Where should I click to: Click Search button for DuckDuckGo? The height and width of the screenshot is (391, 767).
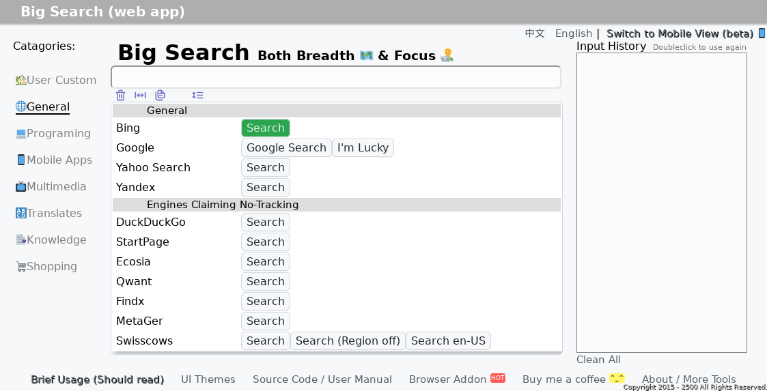pos(266,222)
